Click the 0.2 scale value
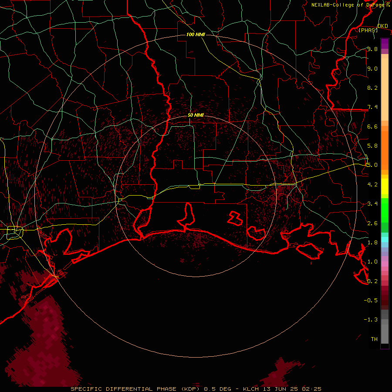392x392 pixels. (x=372, y=281)
